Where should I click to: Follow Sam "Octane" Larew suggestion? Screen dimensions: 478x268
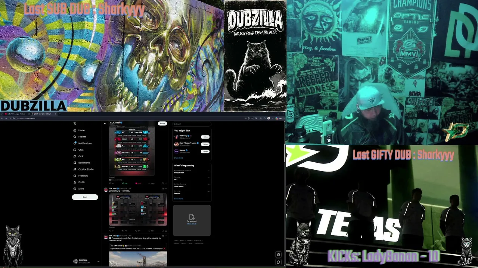[205, 144]
